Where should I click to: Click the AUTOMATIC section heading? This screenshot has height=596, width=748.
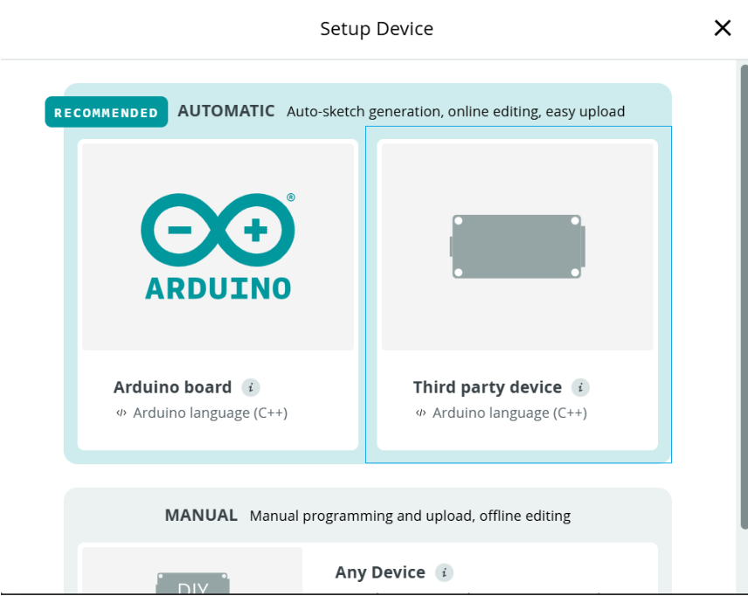(x=226, y=111)
